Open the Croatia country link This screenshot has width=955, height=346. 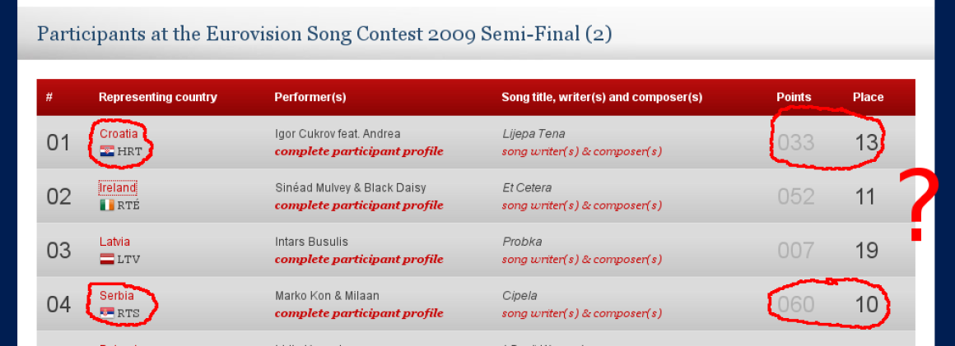tap(119, 134)
